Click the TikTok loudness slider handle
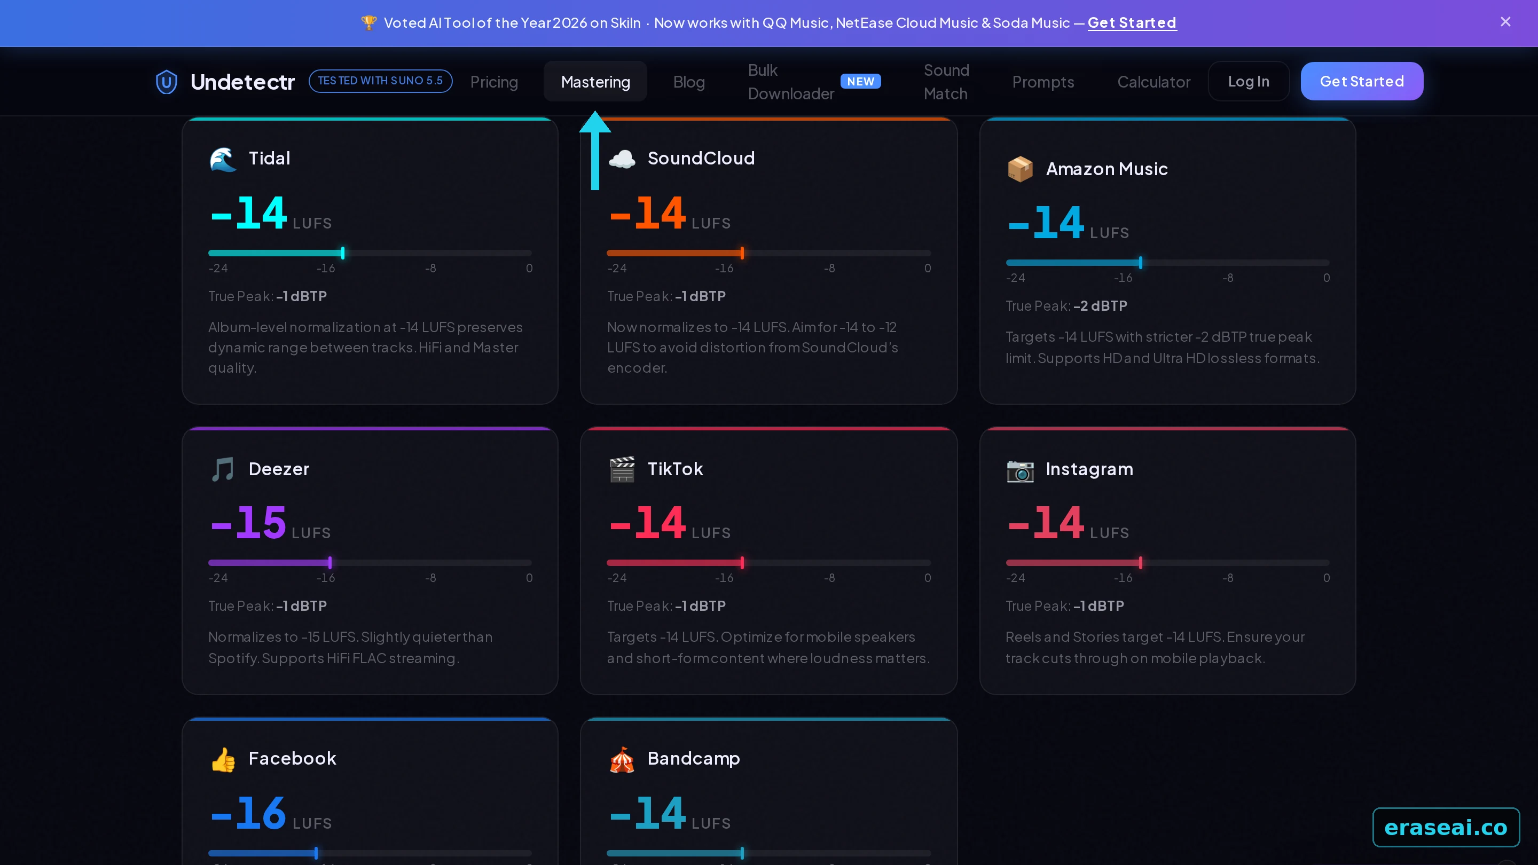Image resolution: width=1538 pixels, height=865 pixels. point(742,563)
